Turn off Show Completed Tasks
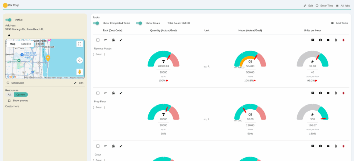This screenshot has height=161, width=354. pos(96,23)
